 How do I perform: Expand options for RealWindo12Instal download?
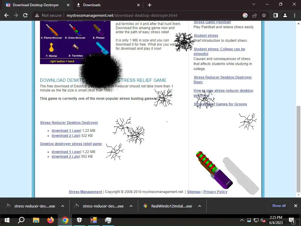[200, 206]
